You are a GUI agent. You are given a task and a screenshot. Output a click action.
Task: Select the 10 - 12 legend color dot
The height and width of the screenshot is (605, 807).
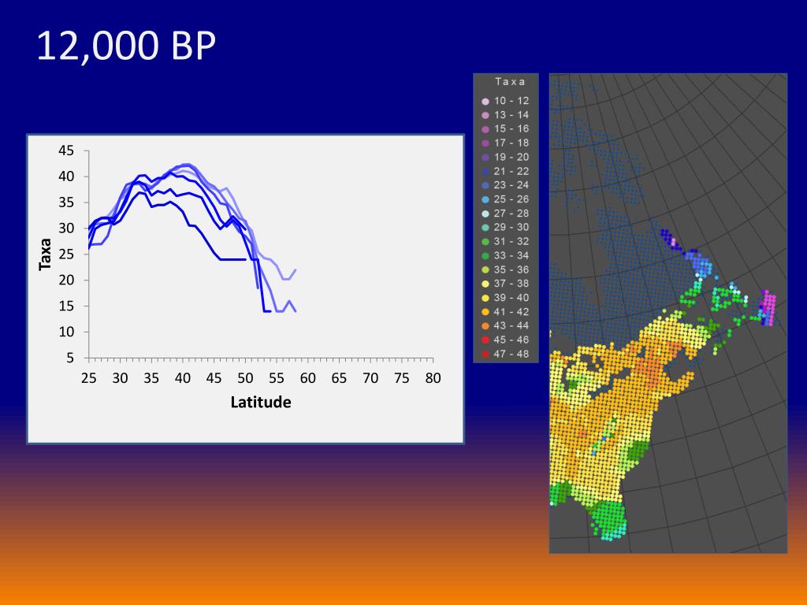485,101
